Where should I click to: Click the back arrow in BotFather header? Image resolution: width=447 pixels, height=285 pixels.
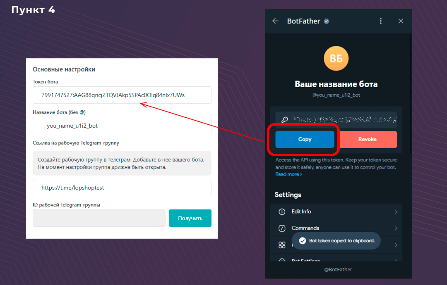pyautogui.click(x=275, y=21)
